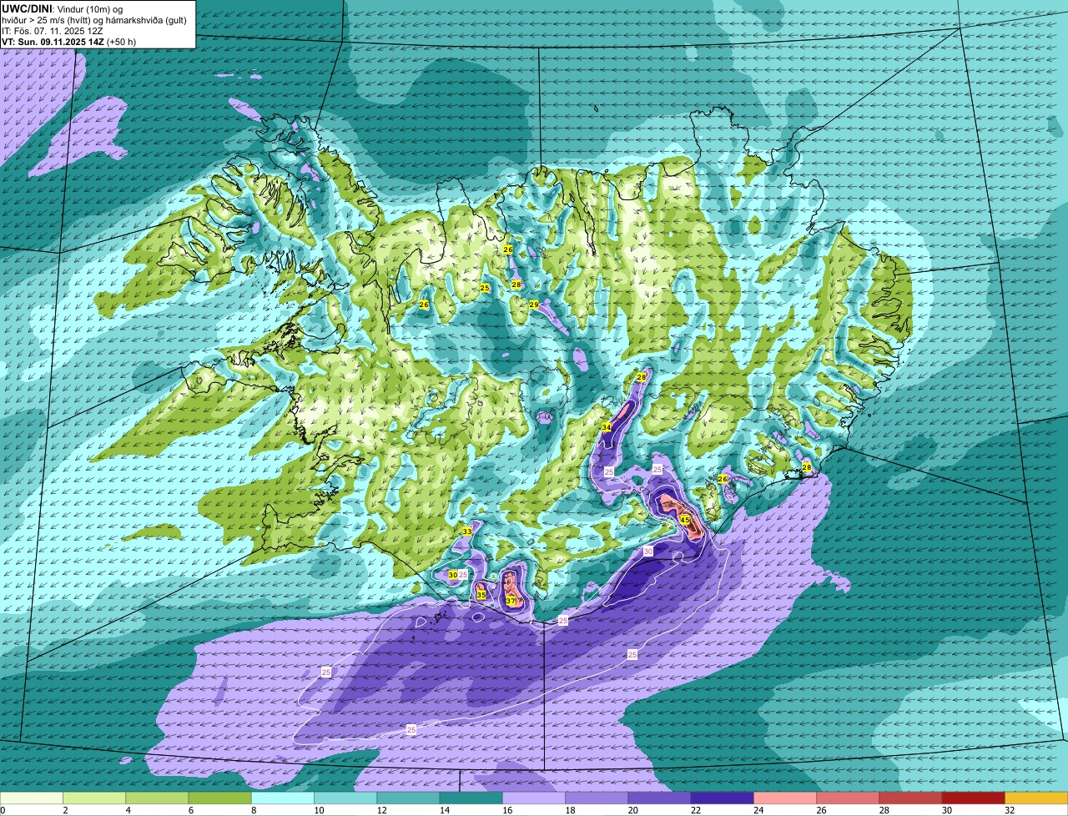The height and width of the screenshot is (816, 1068).
Task: Select the orange-yellow legend swatch above 32 m/s
Action: [1036, 798]
